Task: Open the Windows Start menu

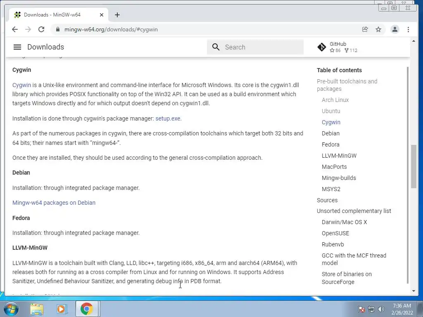Action: pyautogui.click(x=11, y=309)
